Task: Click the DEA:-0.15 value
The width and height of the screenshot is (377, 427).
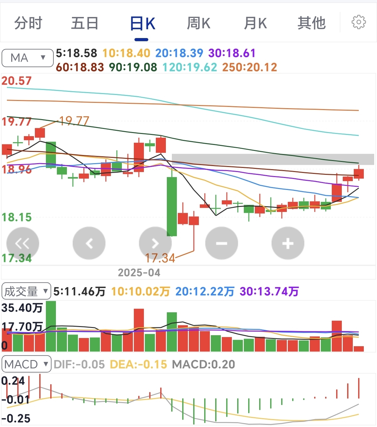Action: point(138,364)
